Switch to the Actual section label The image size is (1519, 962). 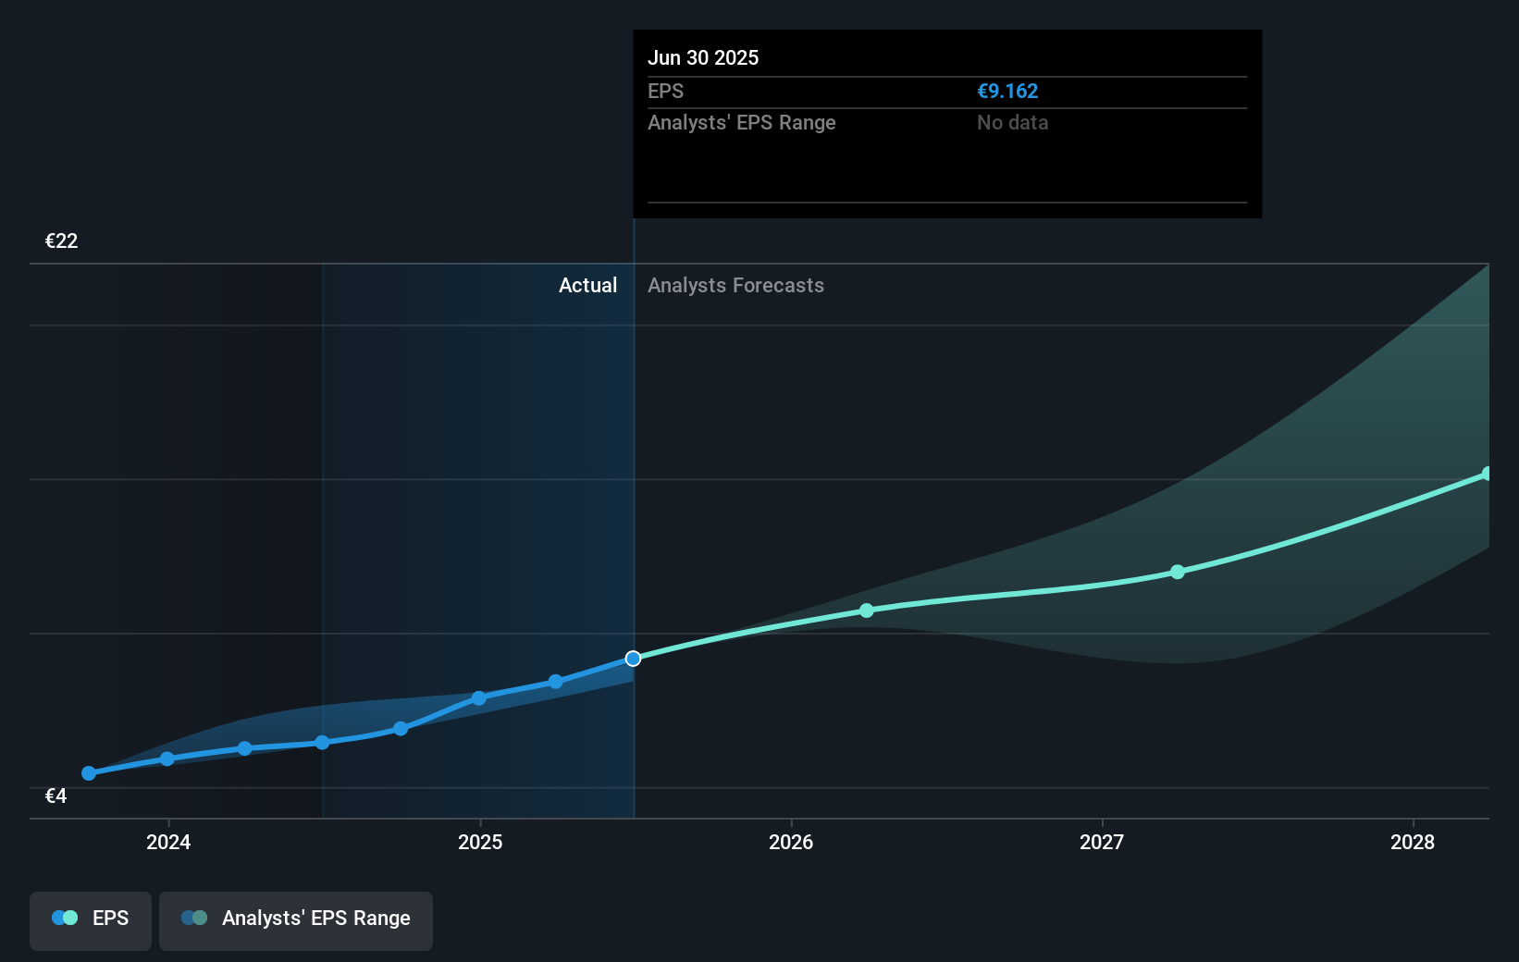point(588,285)
